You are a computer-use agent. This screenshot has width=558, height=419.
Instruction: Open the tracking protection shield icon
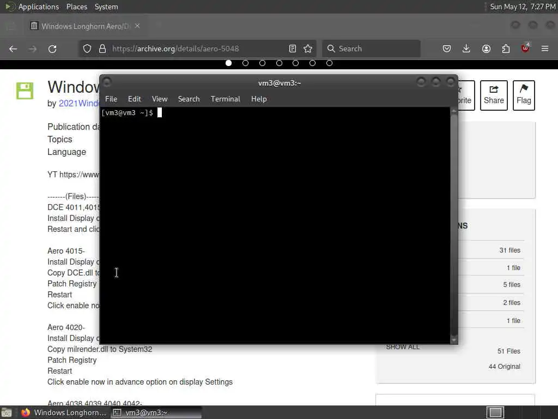click(x=87, y=49)
